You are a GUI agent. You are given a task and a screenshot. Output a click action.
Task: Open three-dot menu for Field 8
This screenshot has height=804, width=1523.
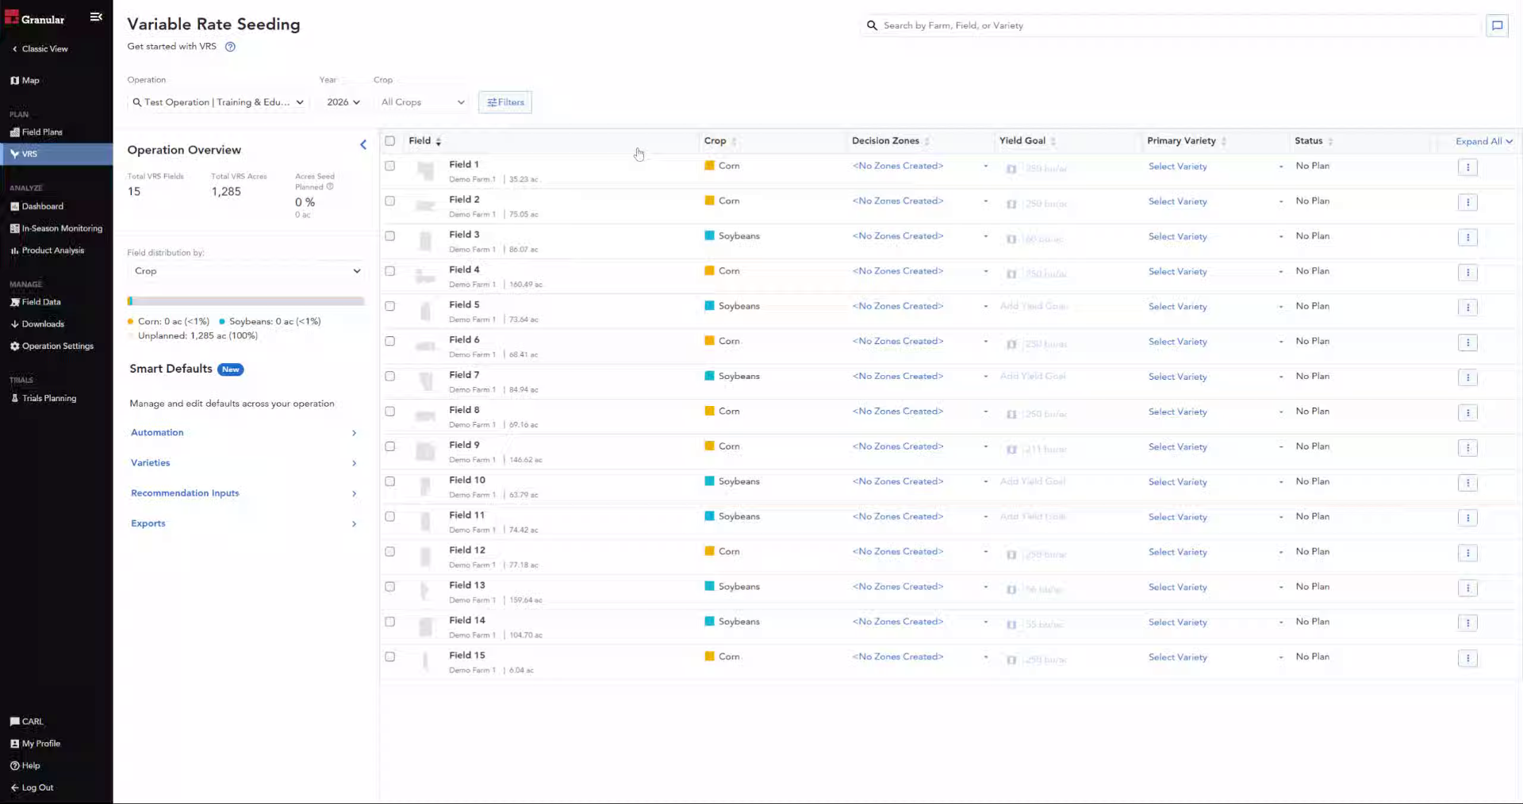point(1467,413)
